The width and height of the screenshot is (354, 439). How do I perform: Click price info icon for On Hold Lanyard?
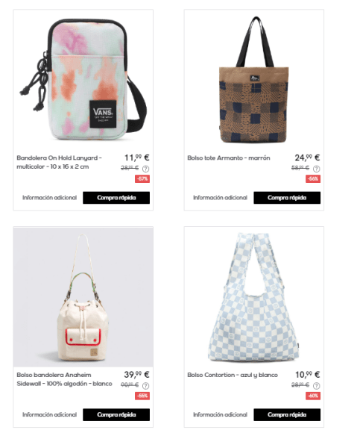coord(145,169)
